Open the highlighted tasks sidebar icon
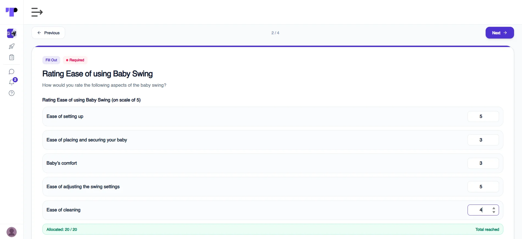The image size is (522, 239). point(11,33)
